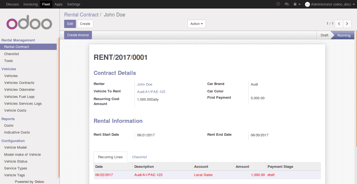The image size is (357, 184).
Task: Click Local Sales account cell
Action: click(x=203, y=175)
